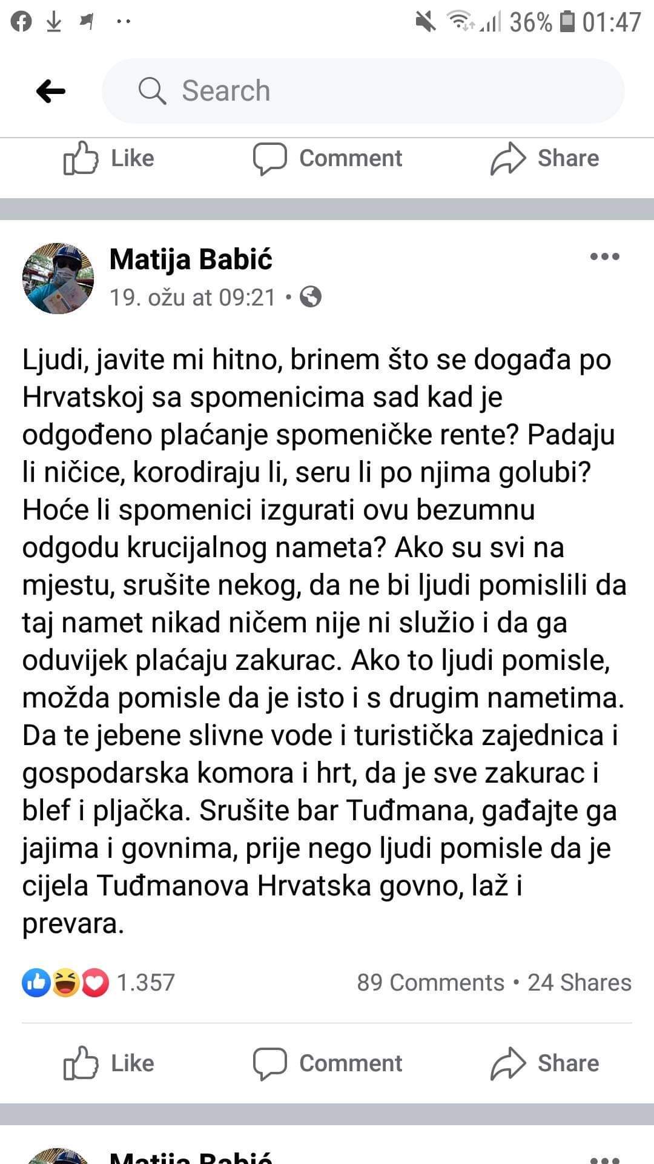Tap the Facebook notification icon in status bar
The width and height of the screenshot is (654, 1164).
pyautogui.click(x=21, y=22)
